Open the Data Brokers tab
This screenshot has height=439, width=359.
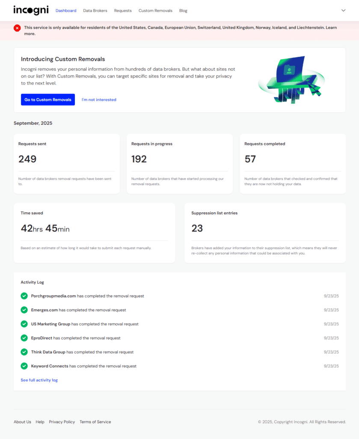[x=95, y=11]
